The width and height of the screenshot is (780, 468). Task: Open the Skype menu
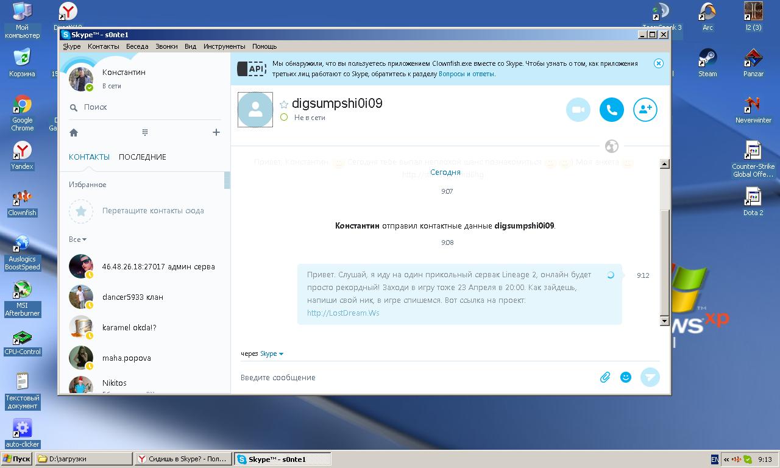pyautogui.click(x=72, y=46)
